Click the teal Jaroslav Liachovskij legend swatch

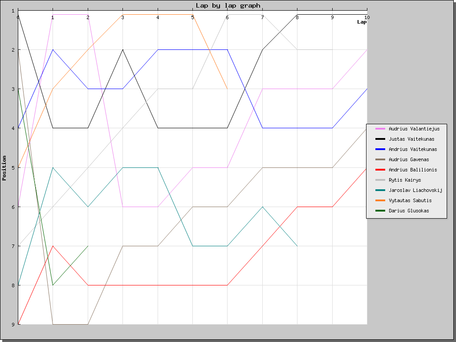[x=380, y=190]
